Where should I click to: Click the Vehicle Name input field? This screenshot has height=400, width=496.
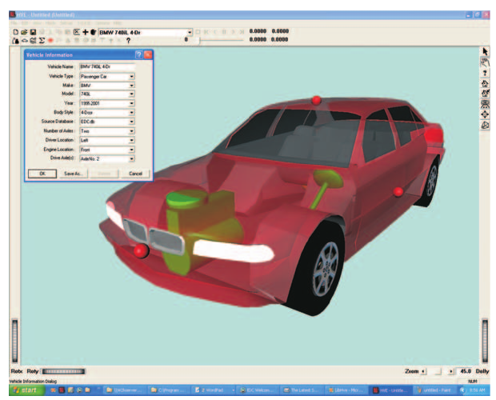point(107,66)
